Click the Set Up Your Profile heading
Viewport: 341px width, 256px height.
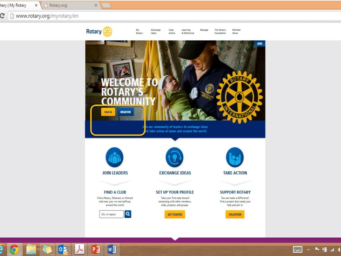(x=174, y=192)
